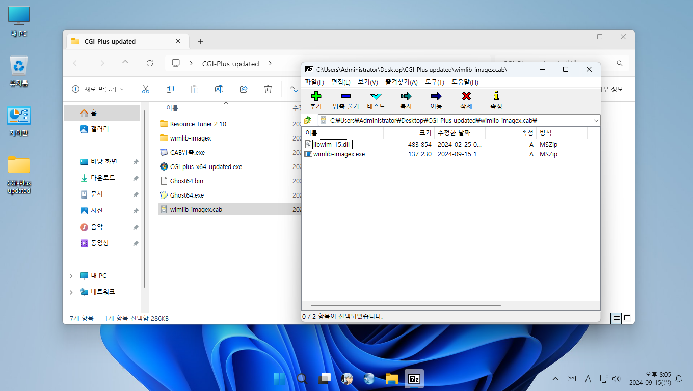Viewport: 693px width, 391px height.
Task: Close the CGI-Plus updated Explorer tab
Action: point(178,41)
